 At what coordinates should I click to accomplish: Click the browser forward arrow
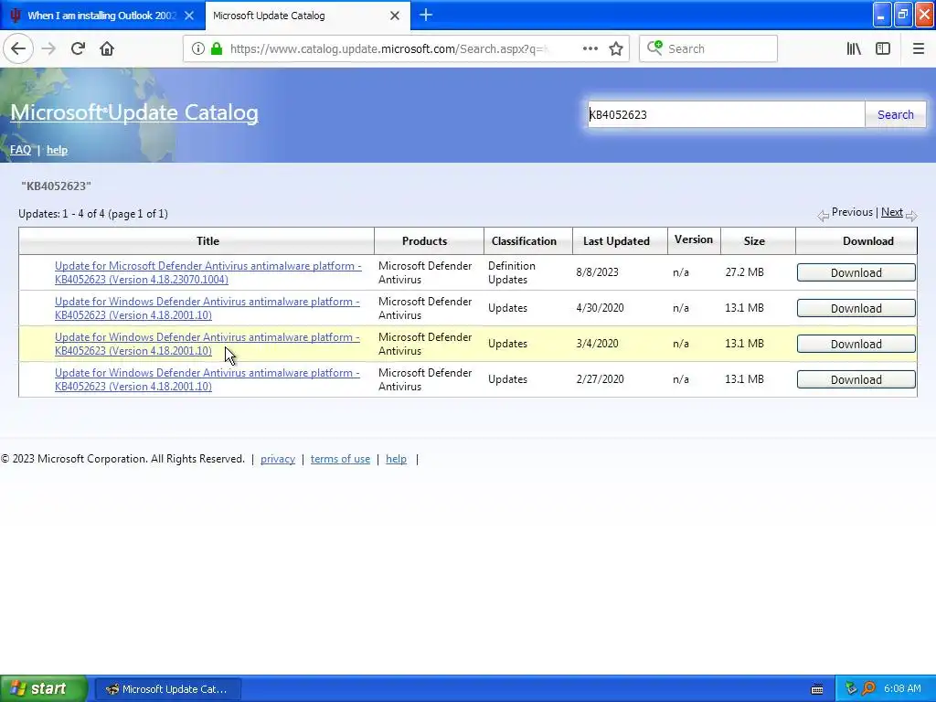48,48
